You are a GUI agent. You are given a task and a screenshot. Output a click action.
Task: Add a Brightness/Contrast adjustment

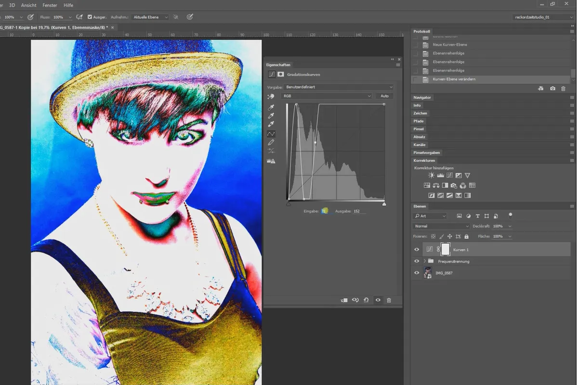click(x=431, y=176)
